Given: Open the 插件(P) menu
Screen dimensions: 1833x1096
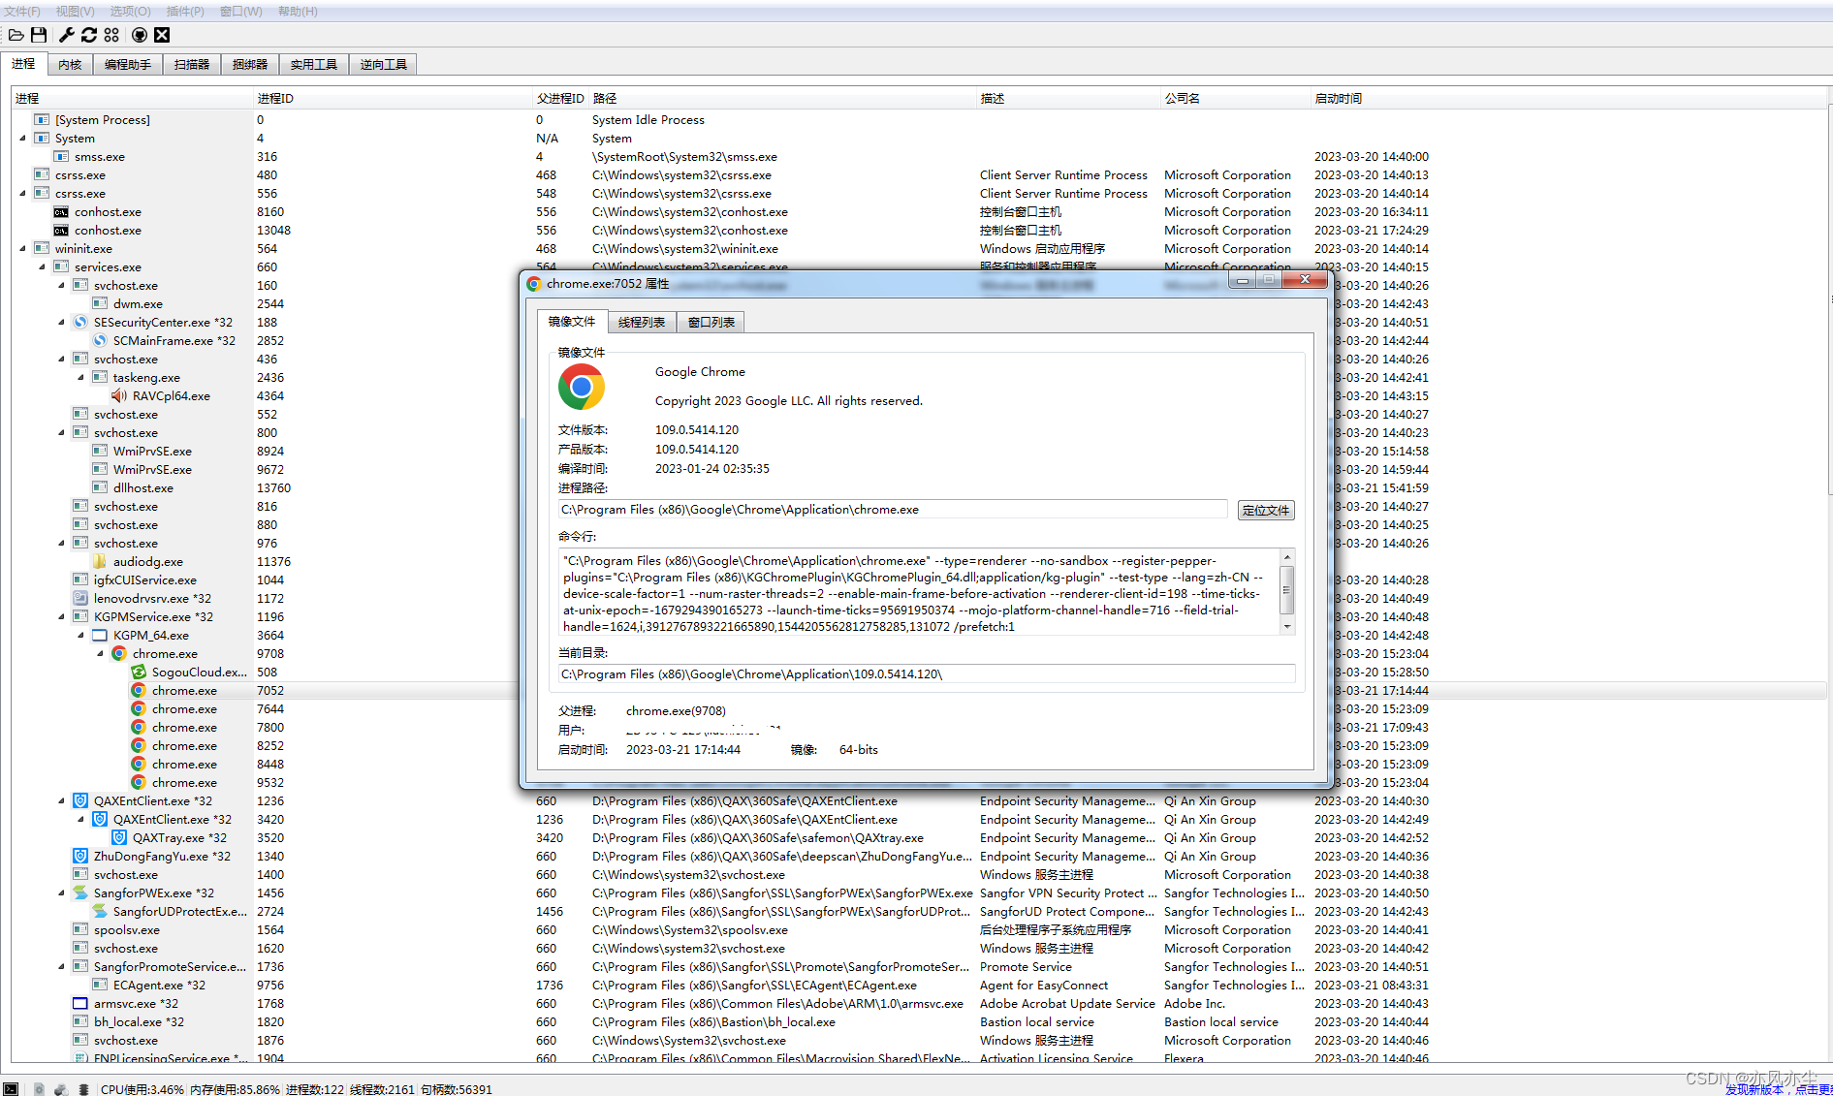Looking at the screenshot, I should [x=185, y=12].
